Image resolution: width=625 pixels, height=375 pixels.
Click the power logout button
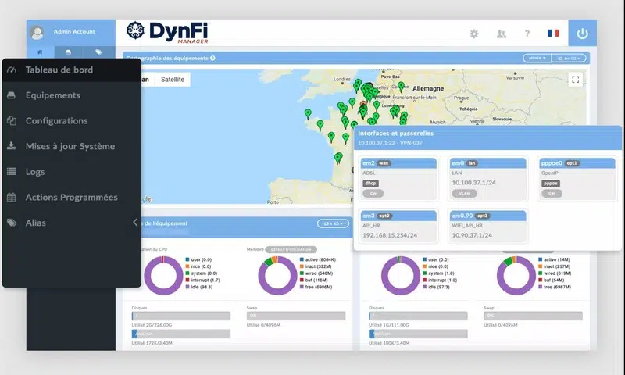[582, 34]
